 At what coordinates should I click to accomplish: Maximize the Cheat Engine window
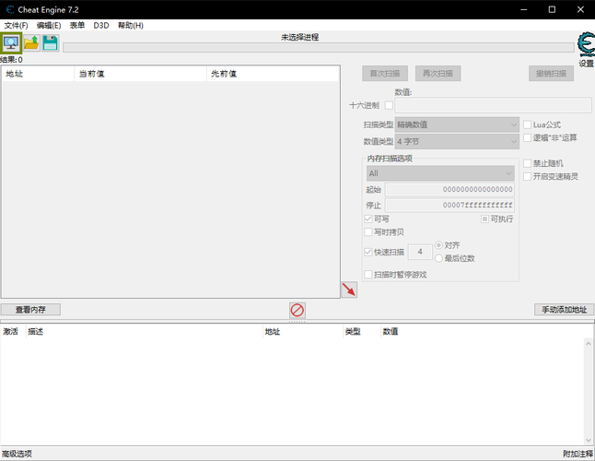point(552,9)
